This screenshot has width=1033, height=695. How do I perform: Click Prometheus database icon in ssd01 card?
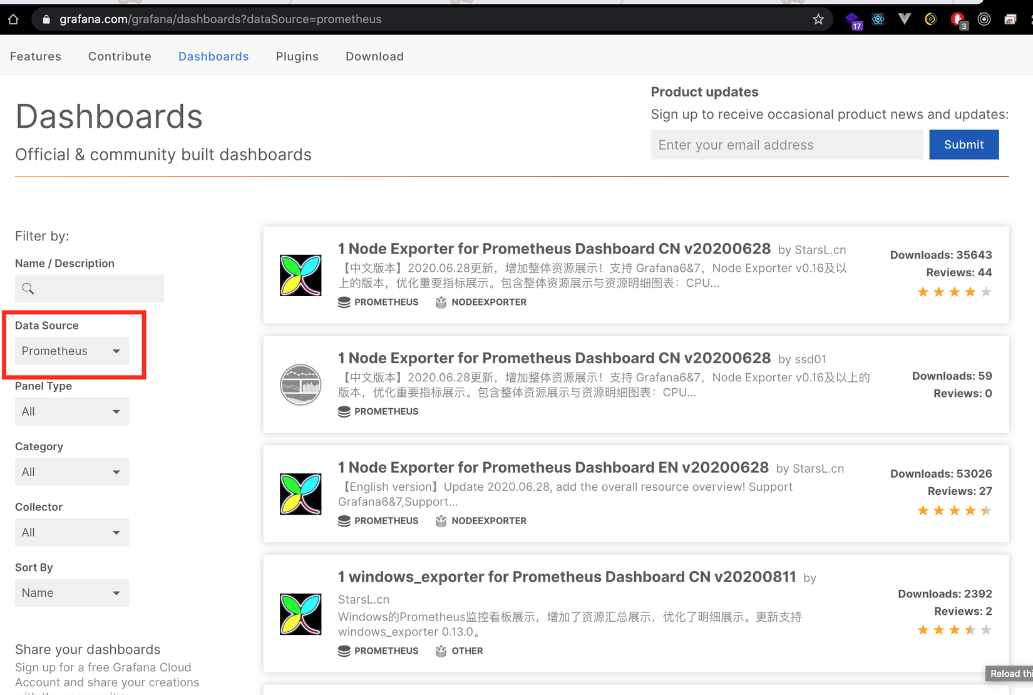(344, 411)
